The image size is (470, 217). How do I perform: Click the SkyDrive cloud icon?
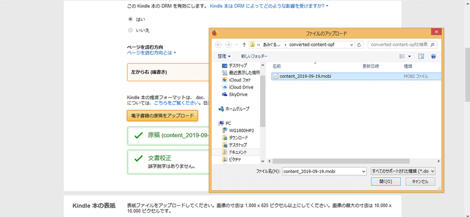click(224, 94)
